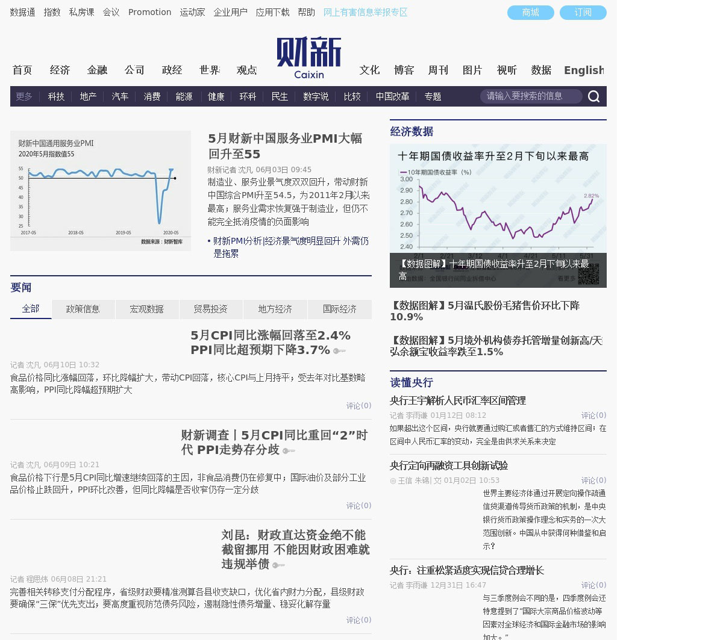Click key icon beside 财新调查 headline

(289, 451)
